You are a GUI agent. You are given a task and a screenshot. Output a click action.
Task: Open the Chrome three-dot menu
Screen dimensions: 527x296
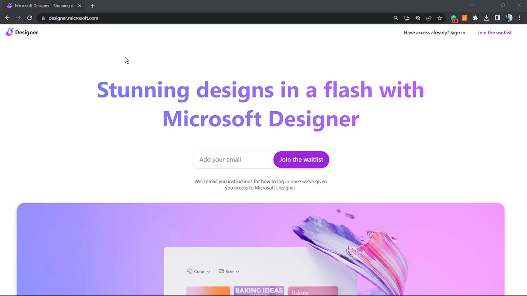tap(519, 18)
